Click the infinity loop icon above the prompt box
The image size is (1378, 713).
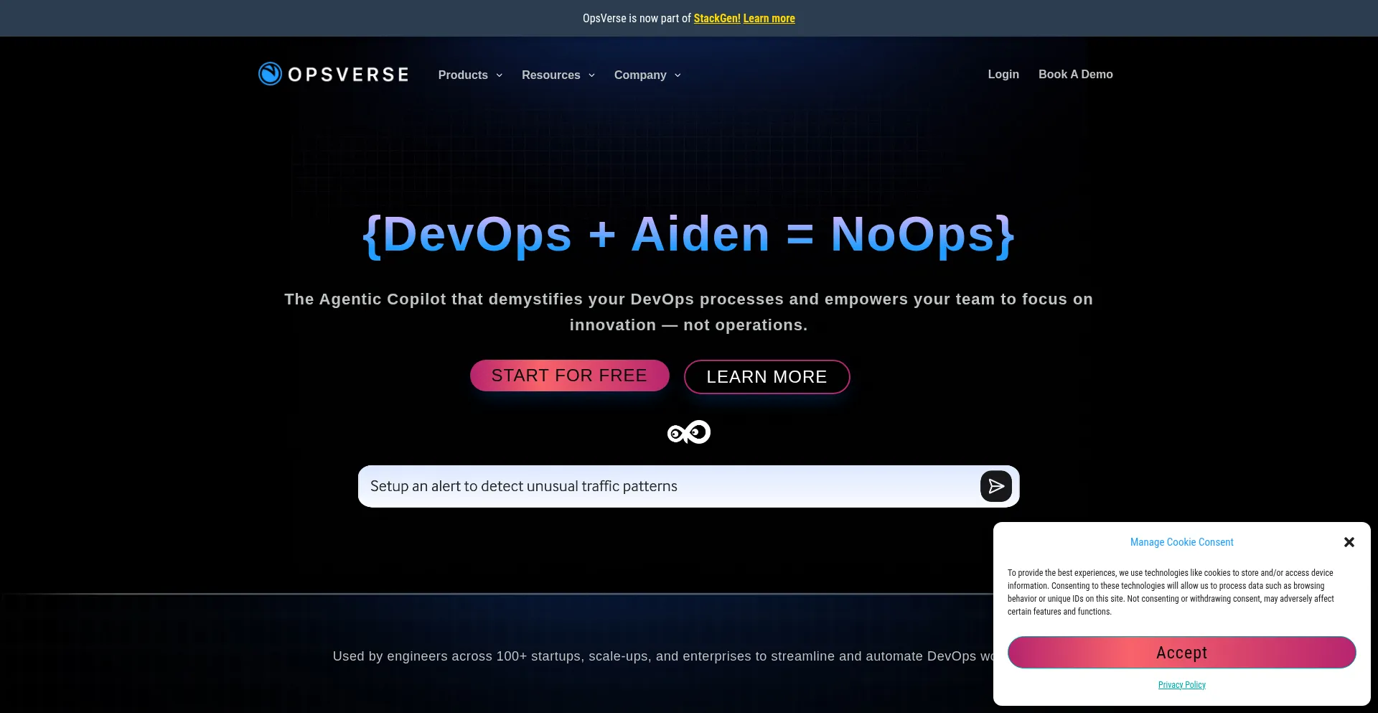click(688, 432)
